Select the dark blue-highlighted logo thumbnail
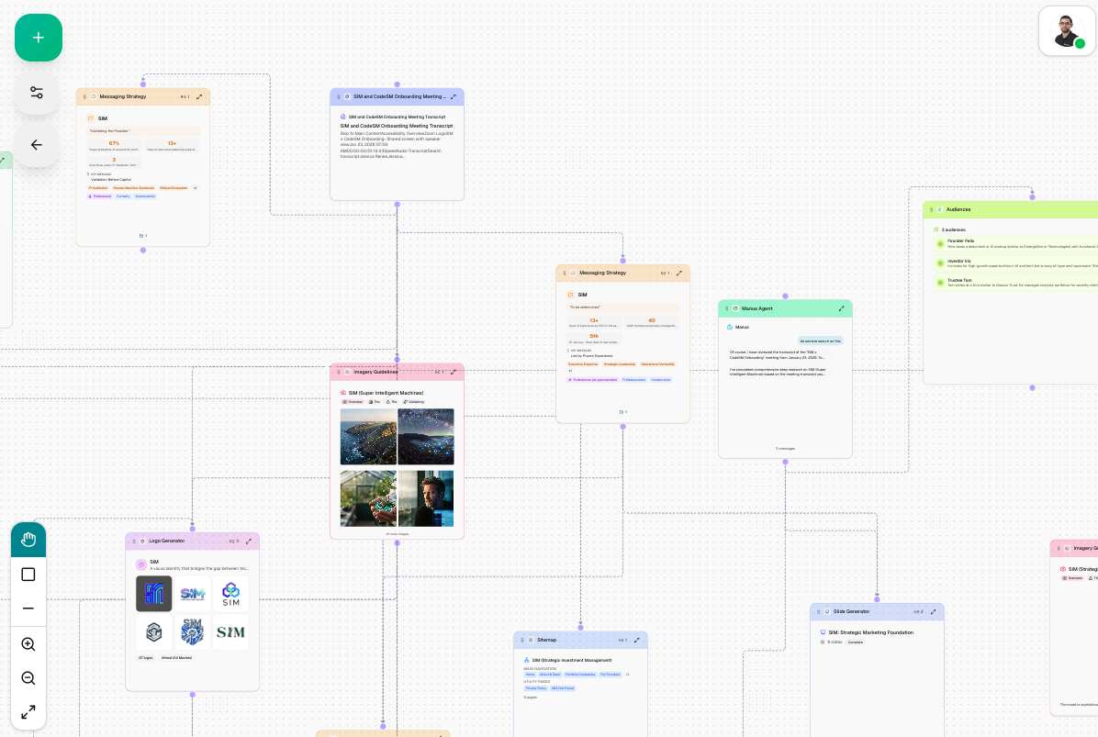Image resolution: width=1098 pixels, height=737 pixels. point(154,594)
